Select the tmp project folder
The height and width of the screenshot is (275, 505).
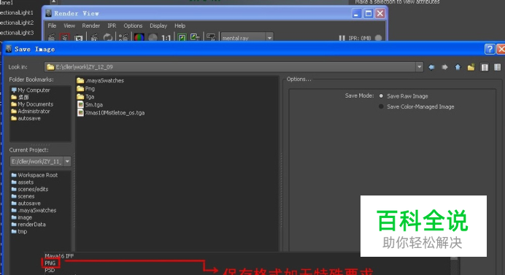point(19,231)
